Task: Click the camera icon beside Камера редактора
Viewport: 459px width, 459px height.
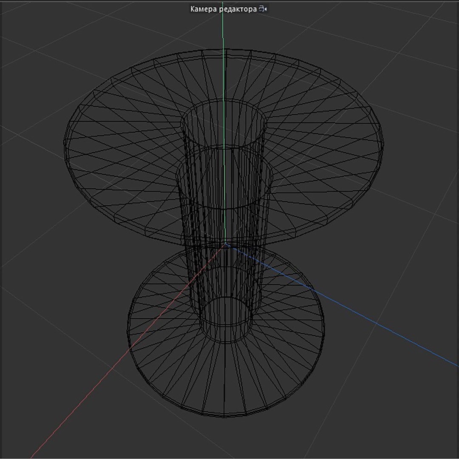Action: pyautogui.click(x=263, y=9)
